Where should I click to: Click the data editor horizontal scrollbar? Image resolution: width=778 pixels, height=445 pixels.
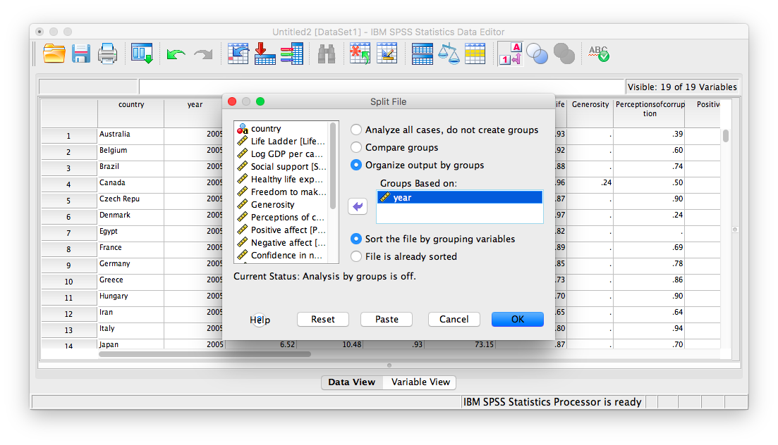pos(205,354)
